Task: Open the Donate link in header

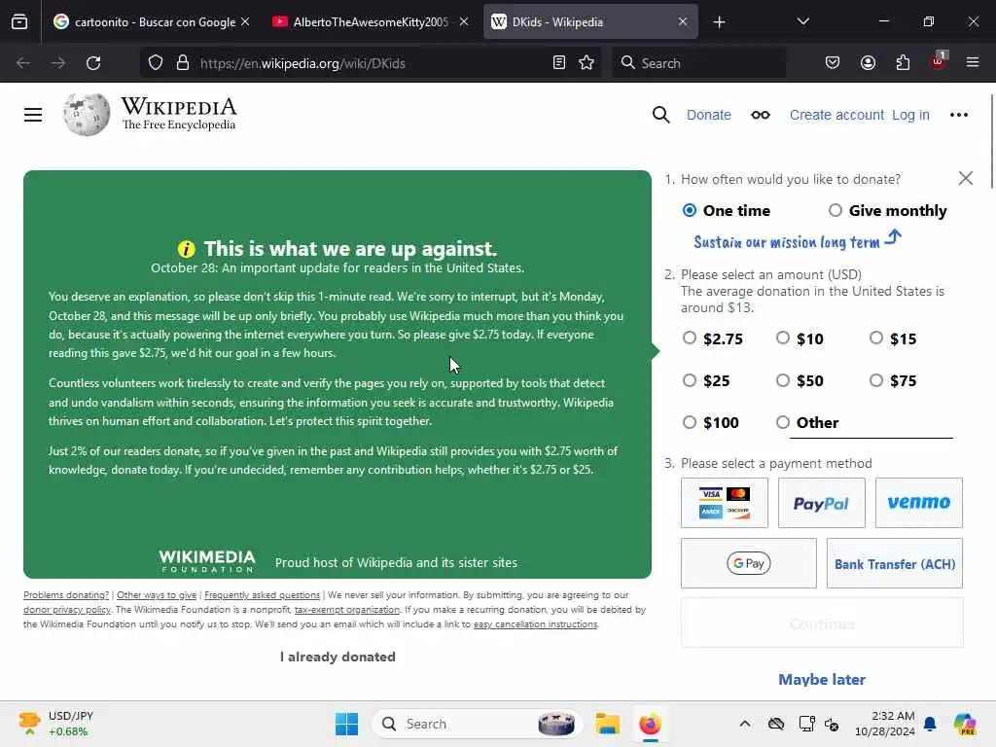Action: 709,115
